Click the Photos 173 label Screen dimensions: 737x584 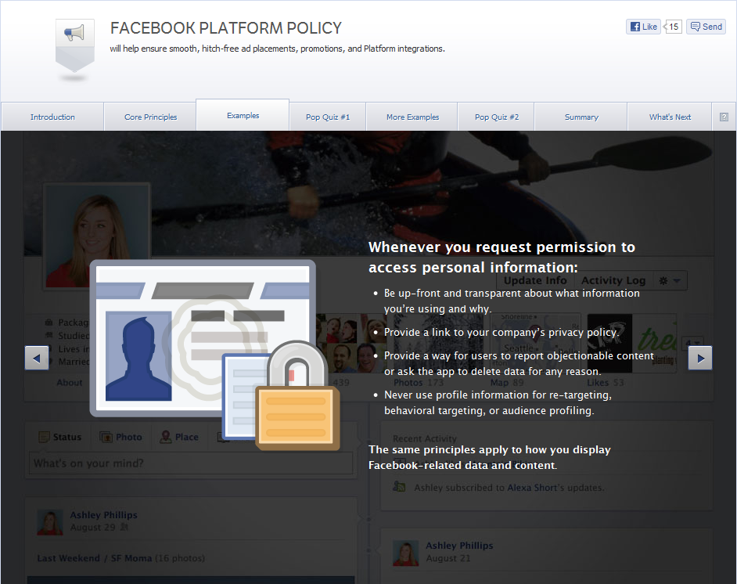(419, 382)
